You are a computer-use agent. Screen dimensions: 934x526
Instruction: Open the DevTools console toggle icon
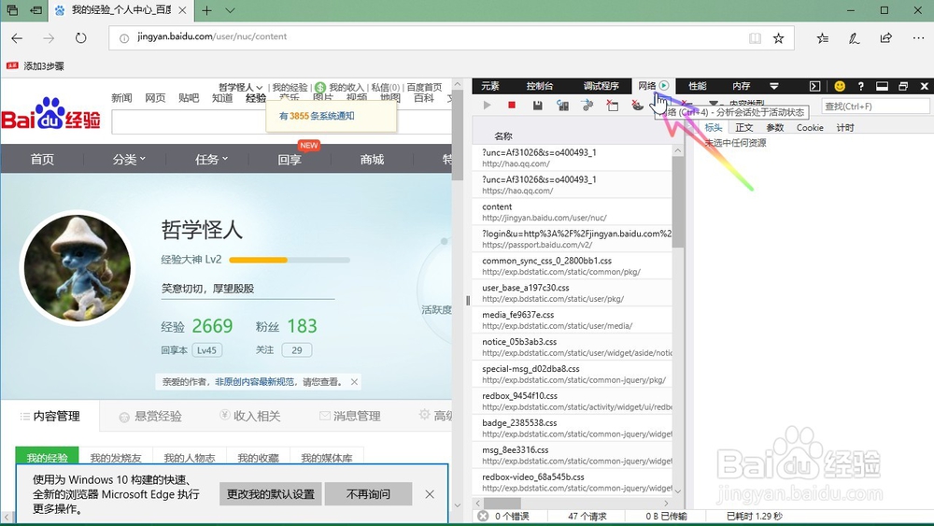point(814,86)
